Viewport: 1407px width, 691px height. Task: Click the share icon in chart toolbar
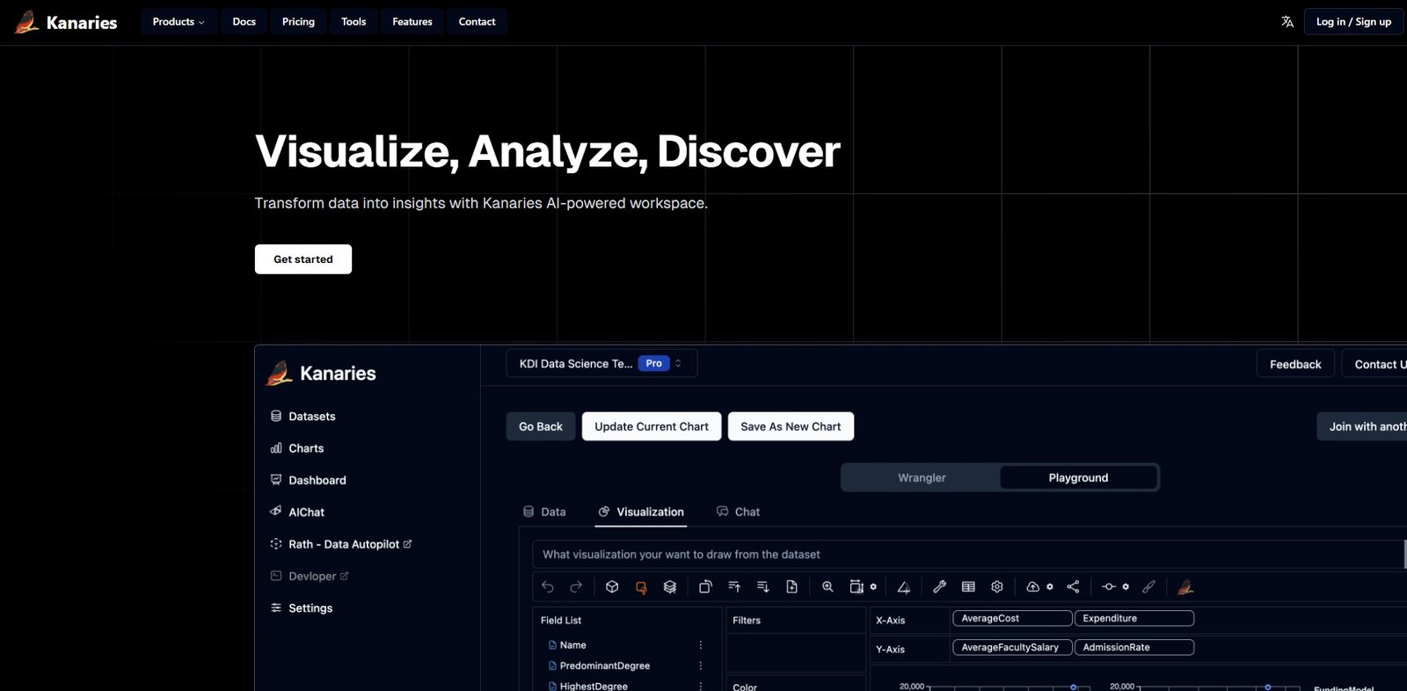(x=1073, y=586)
